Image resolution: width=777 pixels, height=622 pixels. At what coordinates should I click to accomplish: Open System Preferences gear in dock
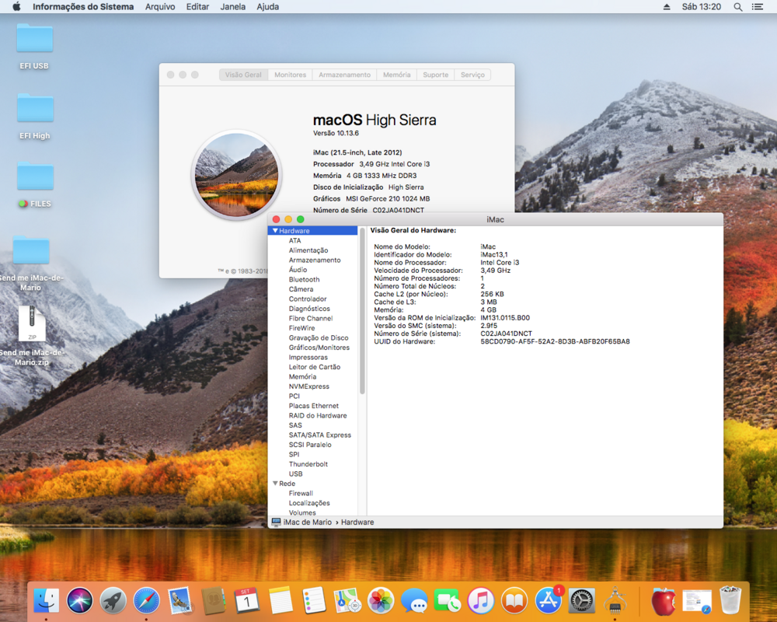(582, 600)
